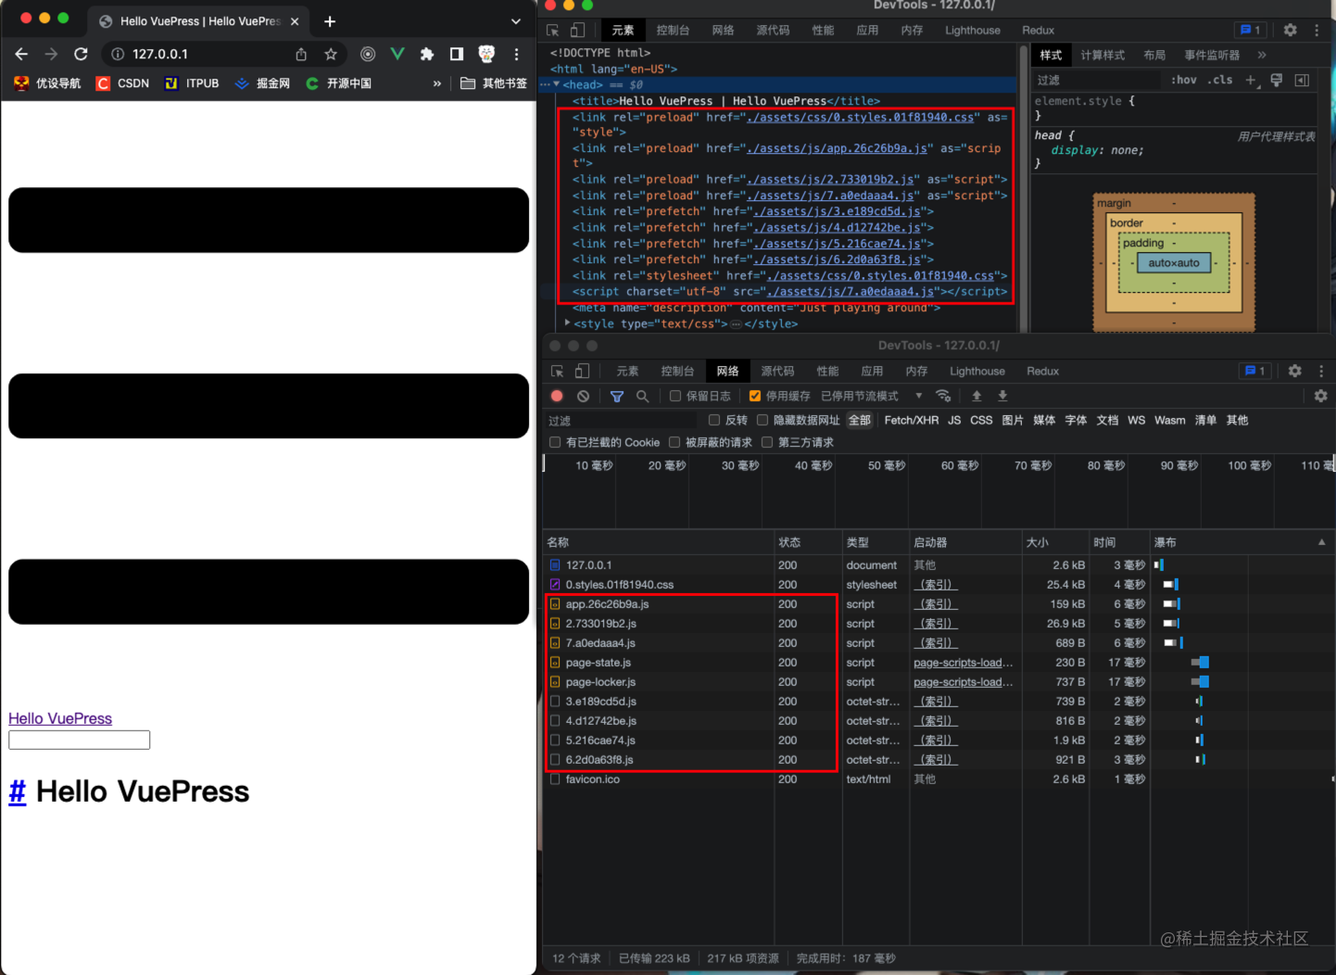
Task: Open settings gear in the upper DevTools window
Action: click(x=1291, y=30)
